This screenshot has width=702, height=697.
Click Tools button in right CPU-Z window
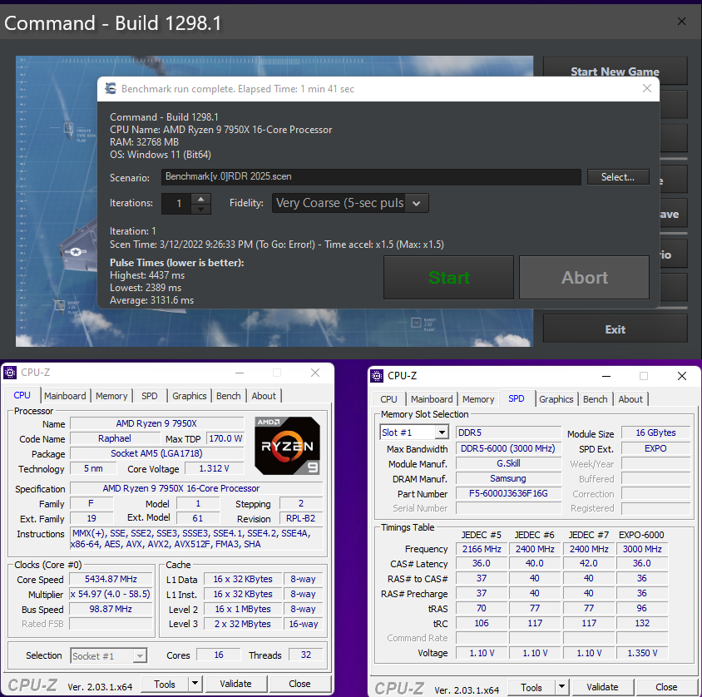531,687
